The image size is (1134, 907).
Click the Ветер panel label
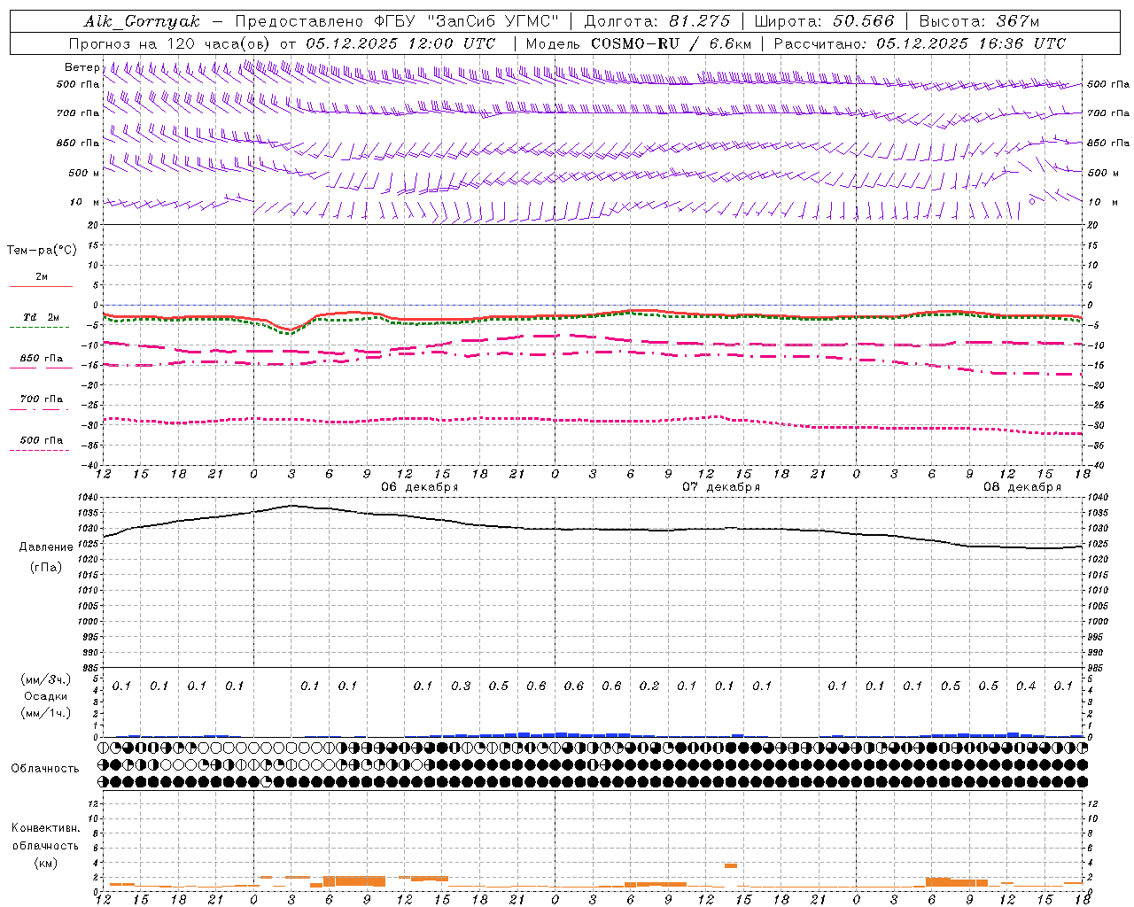click(82, 67)
